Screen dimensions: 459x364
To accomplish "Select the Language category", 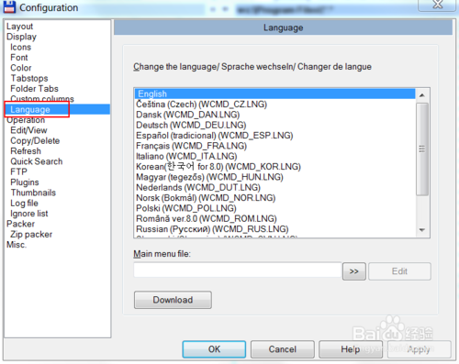I will tap(30, 109).
